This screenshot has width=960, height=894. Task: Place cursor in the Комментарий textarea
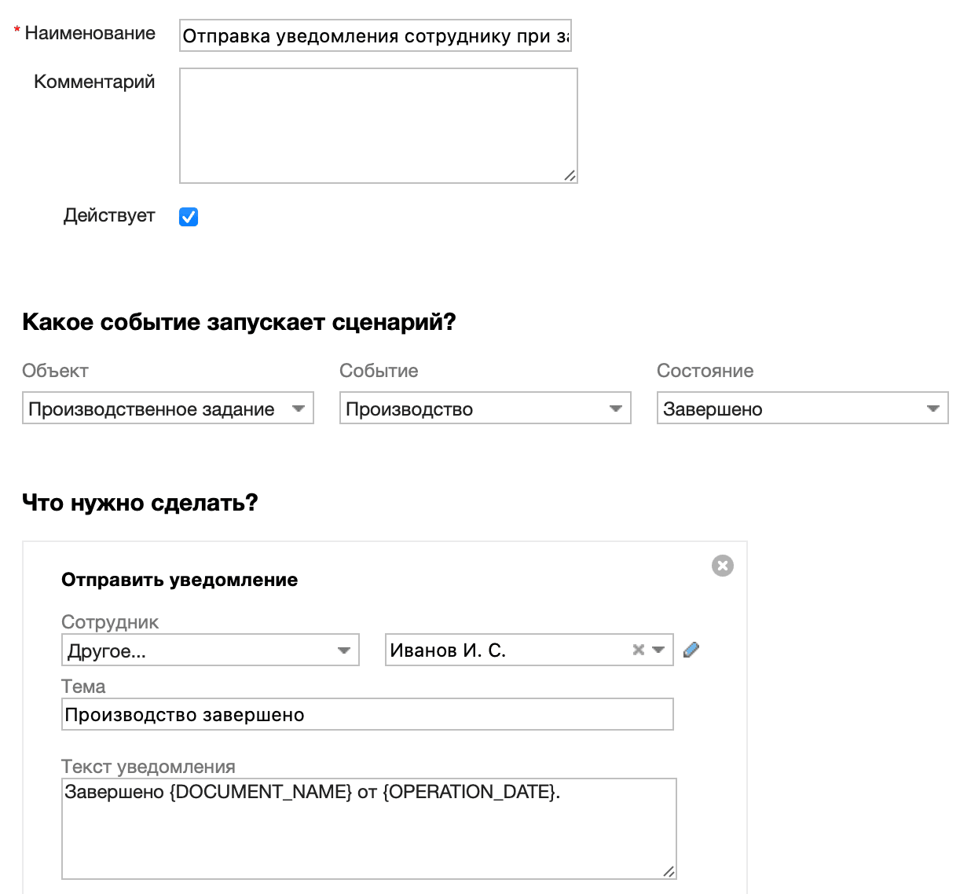379,125
